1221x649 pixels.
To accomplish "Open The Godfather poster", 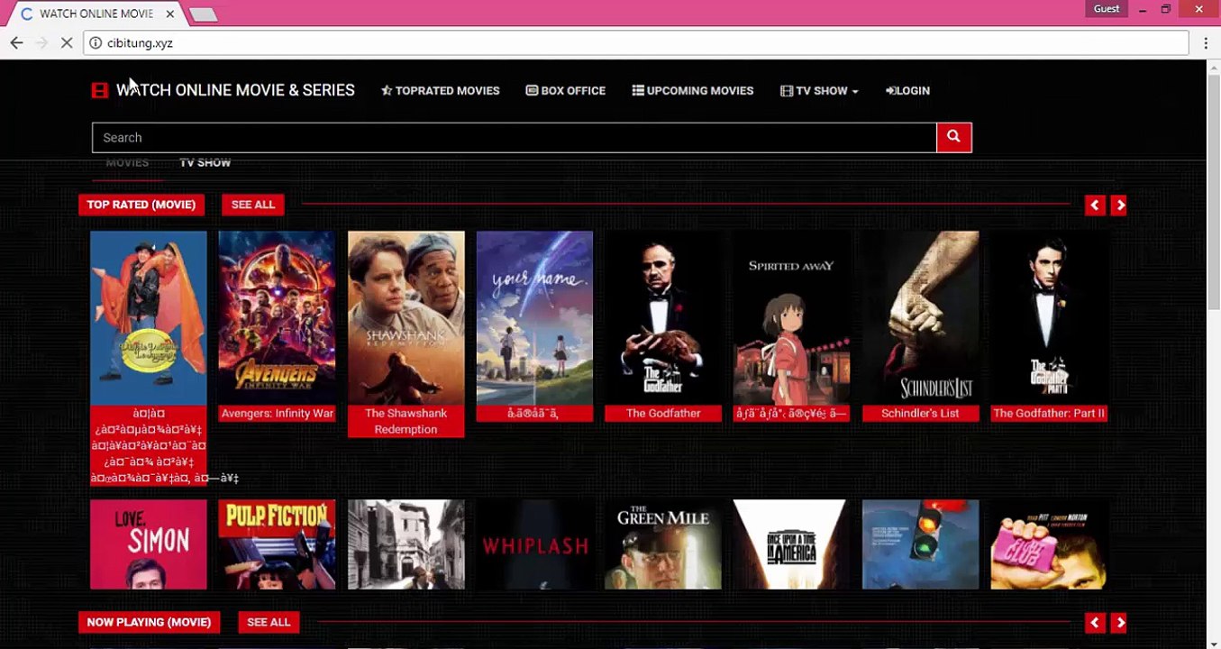I will [663, 317].
